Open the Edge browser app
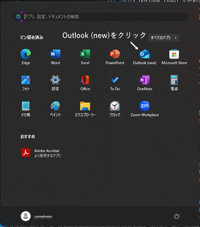The width and height of the screenshot is (200, 227). (26, 57)
